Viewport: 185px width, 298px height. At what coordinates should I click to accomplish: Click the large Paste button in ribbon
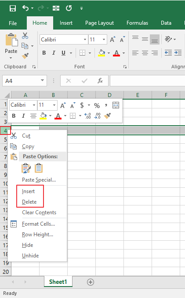click(11, 43)
